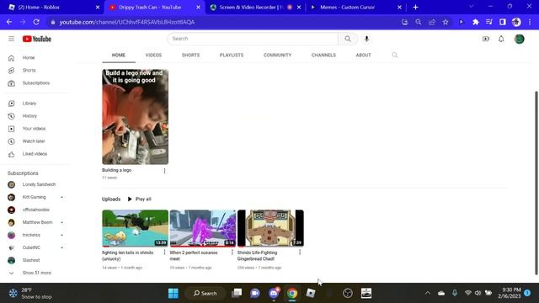
Task: Open Building a lego video title
Action: tap(116, 170)
